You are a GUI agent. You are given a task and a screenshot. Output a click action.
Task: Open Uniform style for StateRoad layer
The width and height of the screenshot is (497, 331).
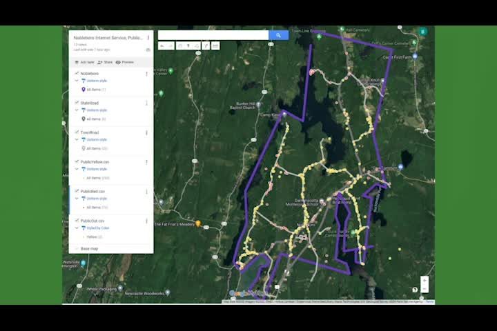click(95, 110)
